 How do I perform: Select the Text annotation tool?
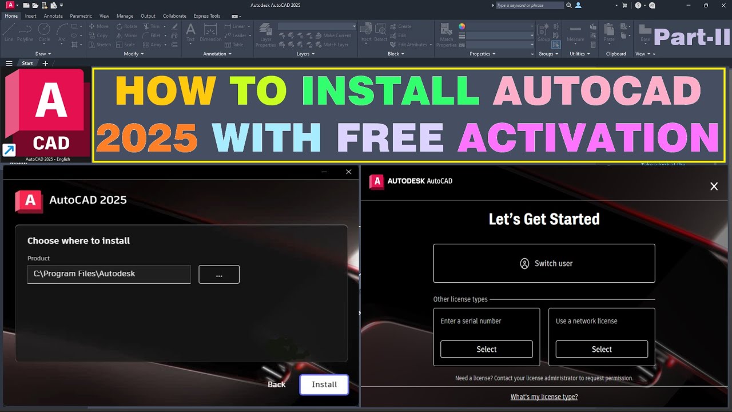[x=190, y=33]
